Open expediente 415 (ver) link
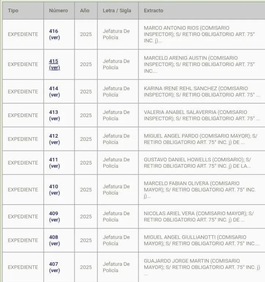 54,64
